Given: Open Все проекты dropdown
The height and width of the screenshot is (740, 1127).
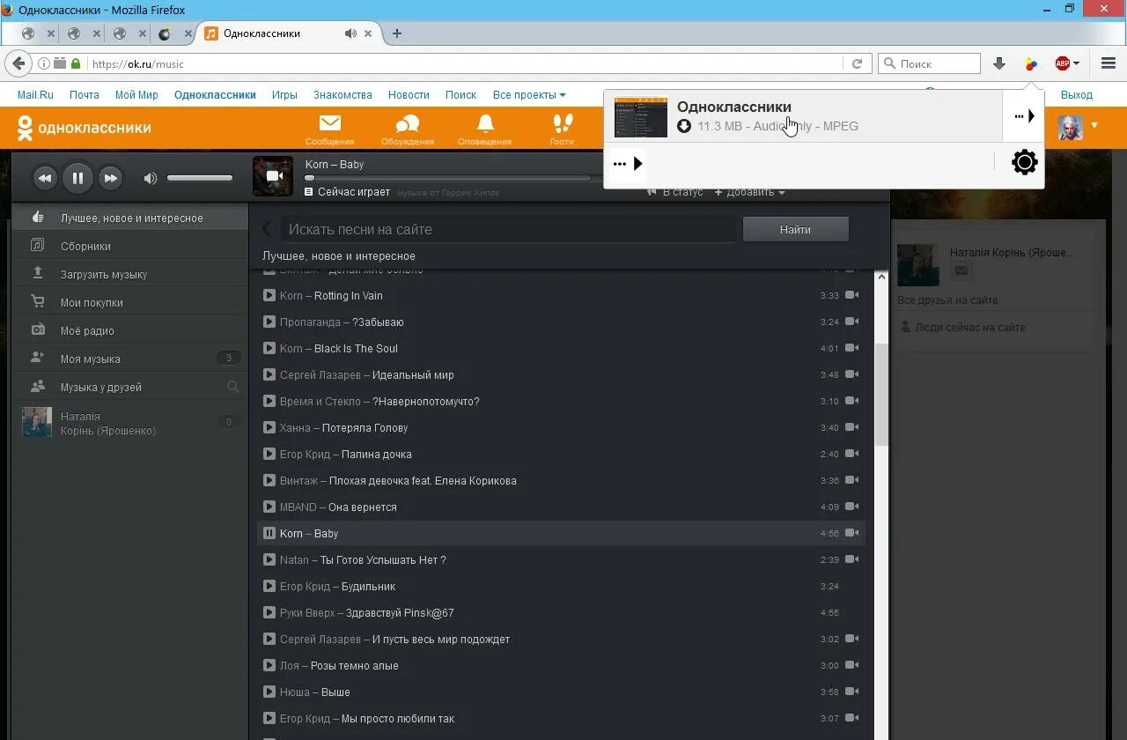Looking at the screenshot, I should (529, 94).
